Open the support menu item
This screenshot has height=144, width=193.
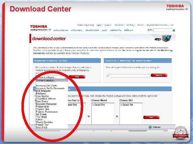coord(104,30)
